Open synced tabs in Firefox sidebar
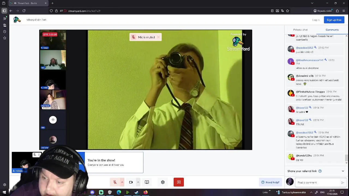Image resolution: width=349 pixels, height=196 pixels. (5, 25)
